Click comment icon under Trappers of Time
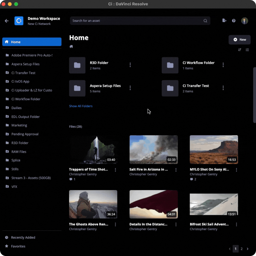The image size is (256, 256). pyautogui.click(x=71, y=179)
